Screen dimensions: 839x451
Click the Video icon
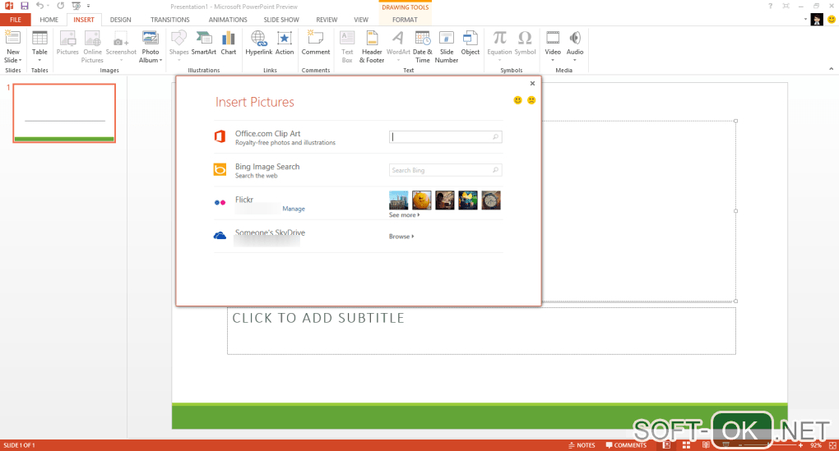coord(553,46)
